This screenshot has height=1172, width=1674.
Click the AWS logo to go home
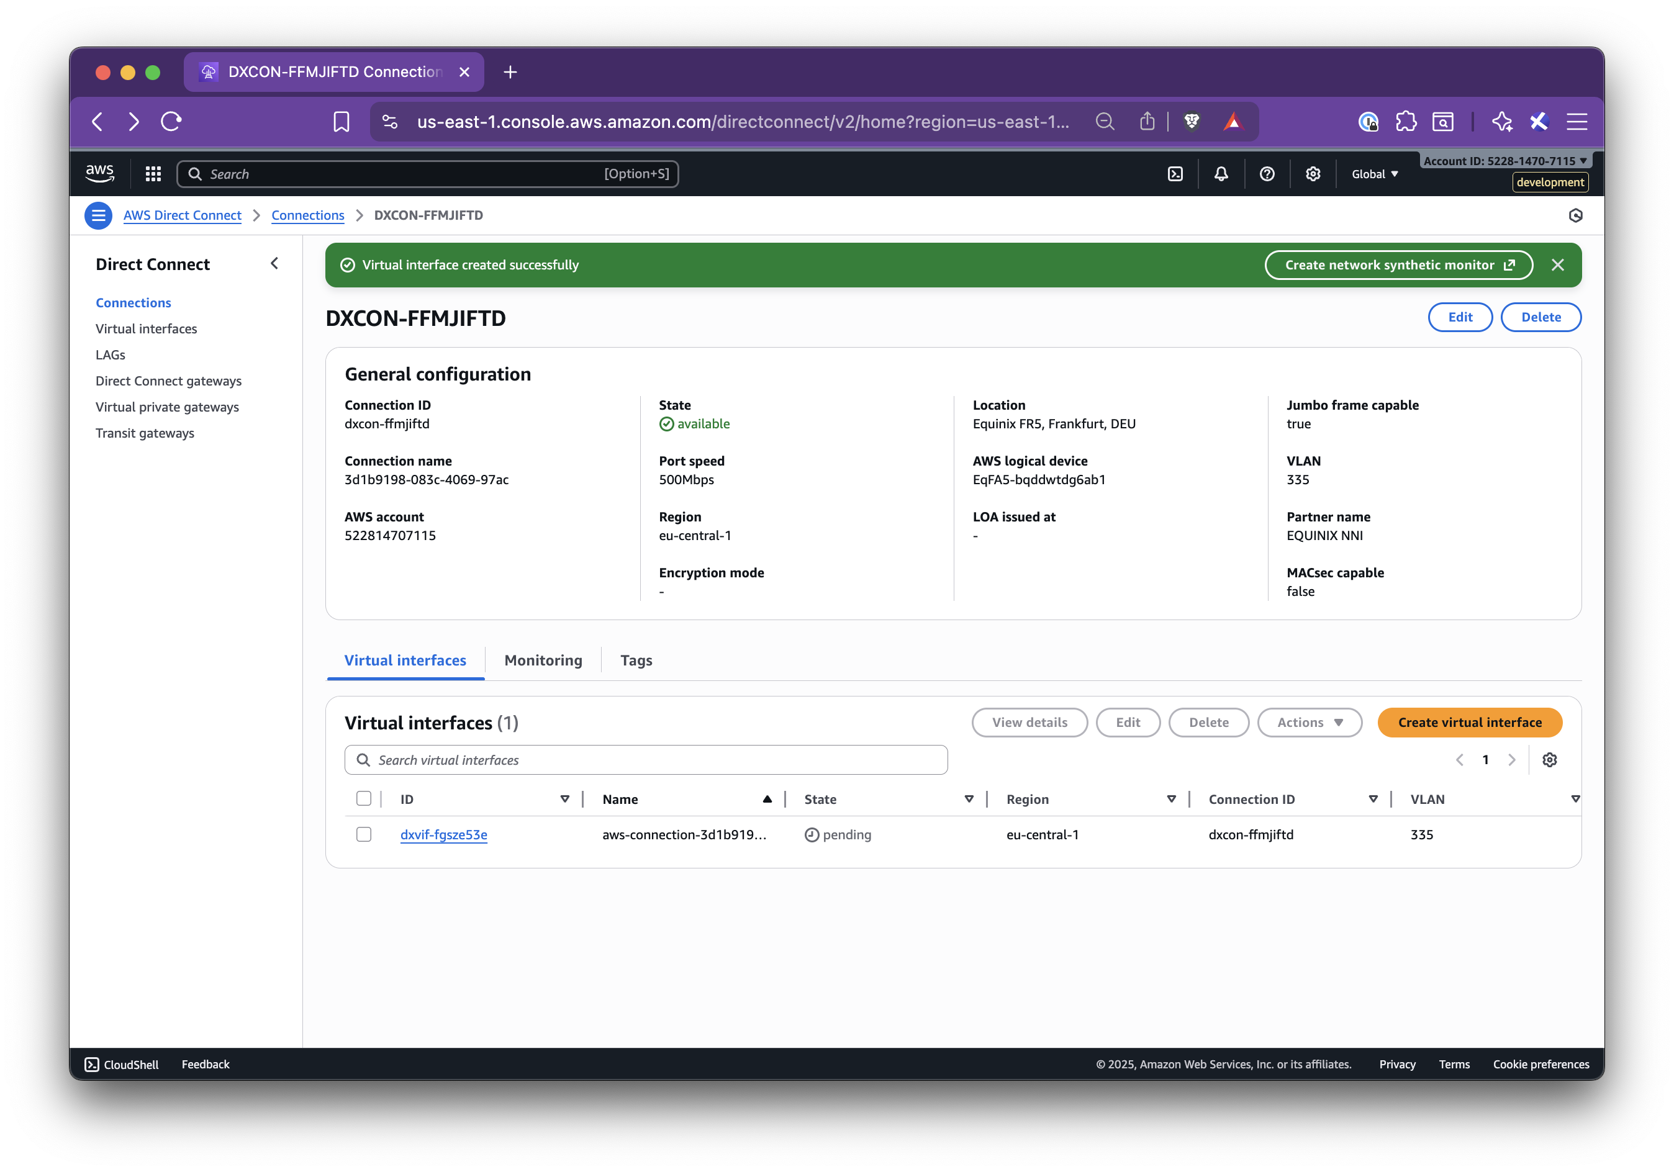tap(100, 173)
